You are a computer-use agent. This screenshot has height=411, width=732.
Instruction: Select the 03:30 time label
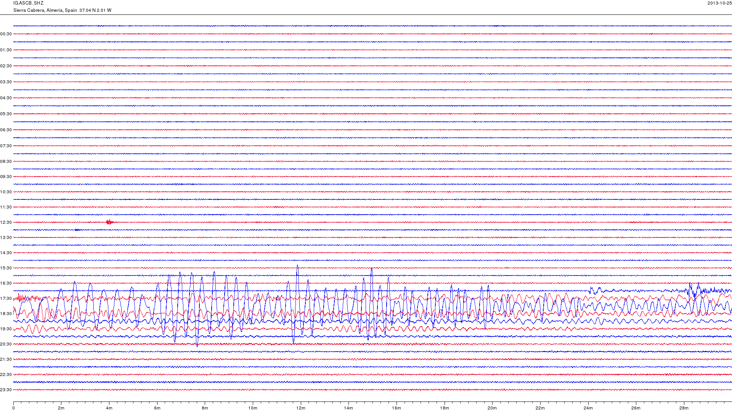coord(6,82)
